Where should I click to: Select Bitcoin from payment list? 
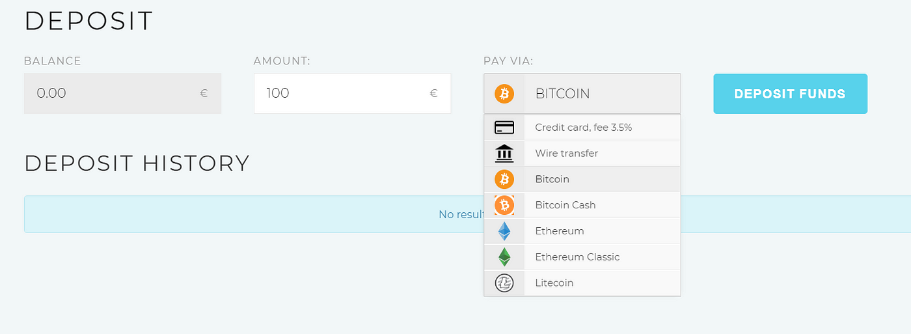click(x=582, y=179)
